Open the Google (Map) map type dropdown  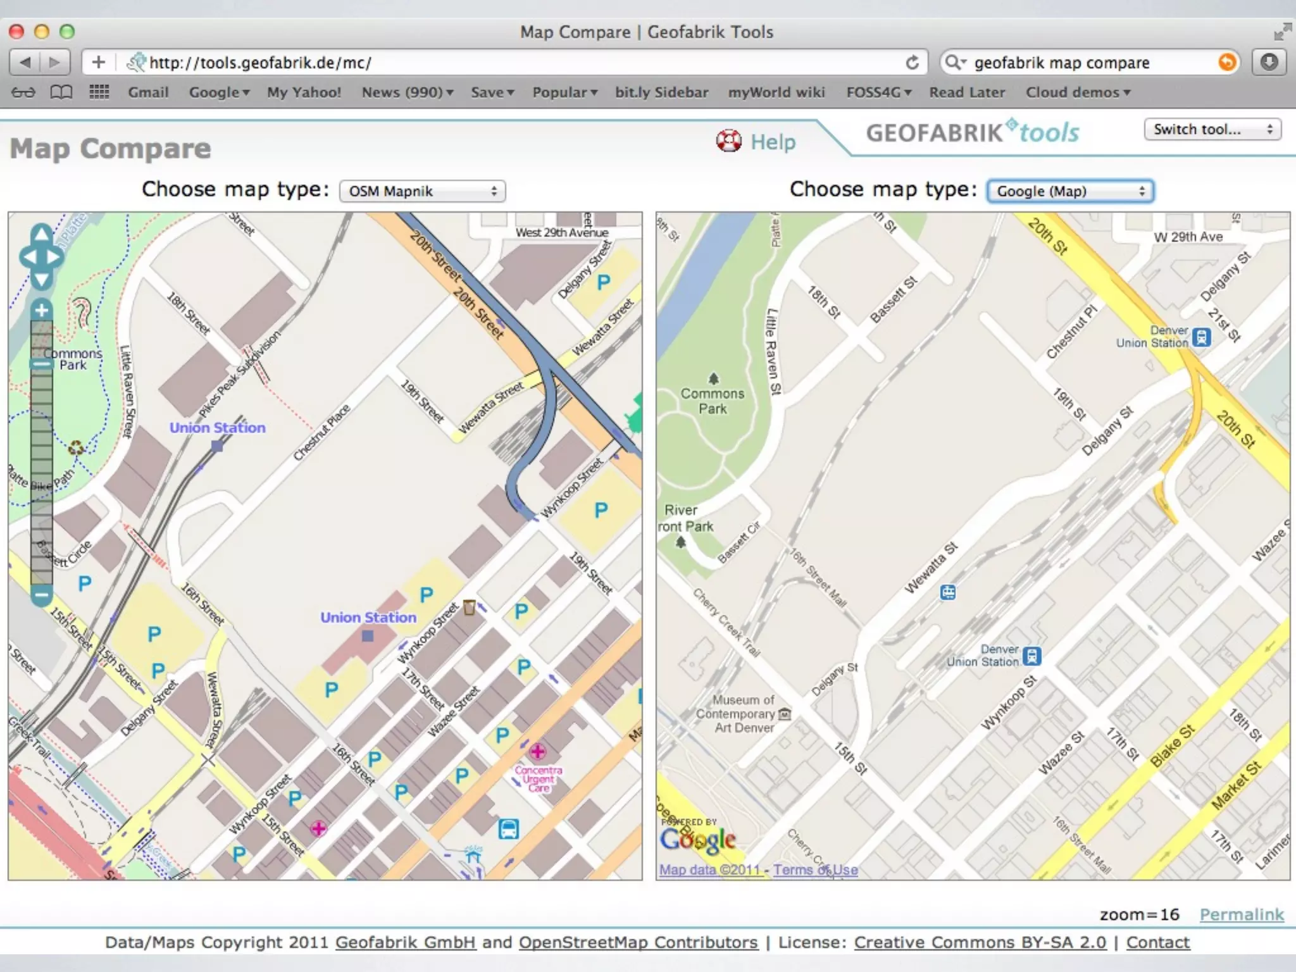pos(1070,191)
